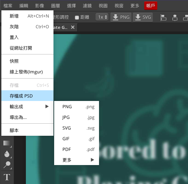Select the Dodge tool
Screen dimensions: 188x184
point(7,165)
